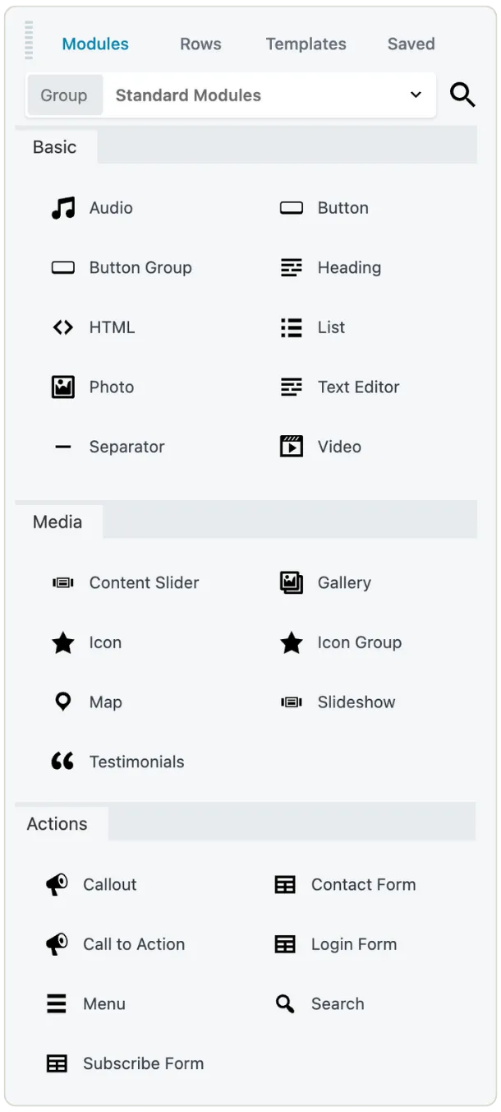Select the Separator module icon
The width and height of the screenshot is (501, 1112).
tap(62, 447)
